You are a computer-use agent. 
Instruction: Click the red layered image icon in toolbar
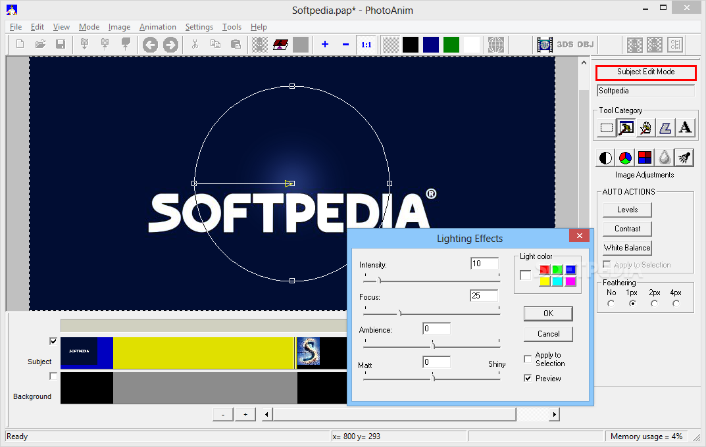[280, 45]
